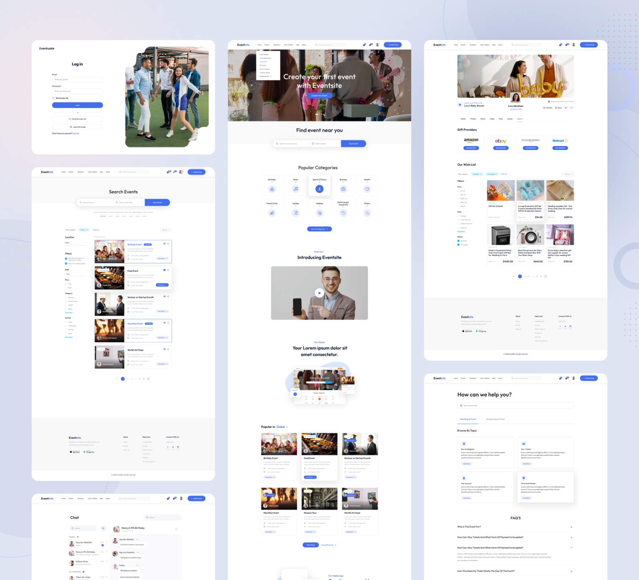The height and width of the screenshot is (580, 639).
Task: Click Login with Google
Action: pos(77,127)
